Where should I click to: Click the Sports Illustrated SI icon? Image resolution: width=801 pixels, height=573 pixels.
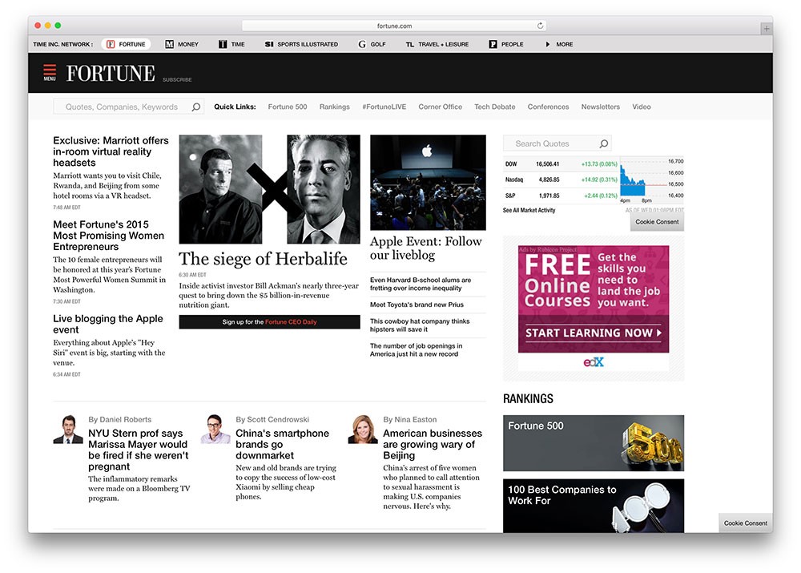coord(268,44)
